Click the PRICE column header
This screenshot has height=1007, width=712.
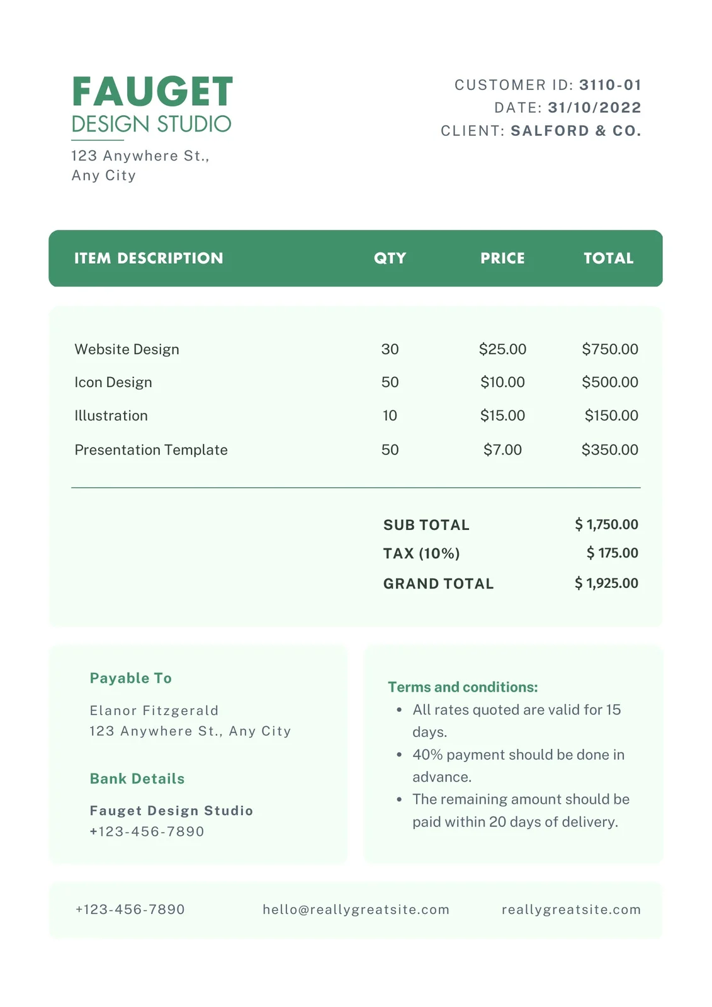(x=502, y=258)
